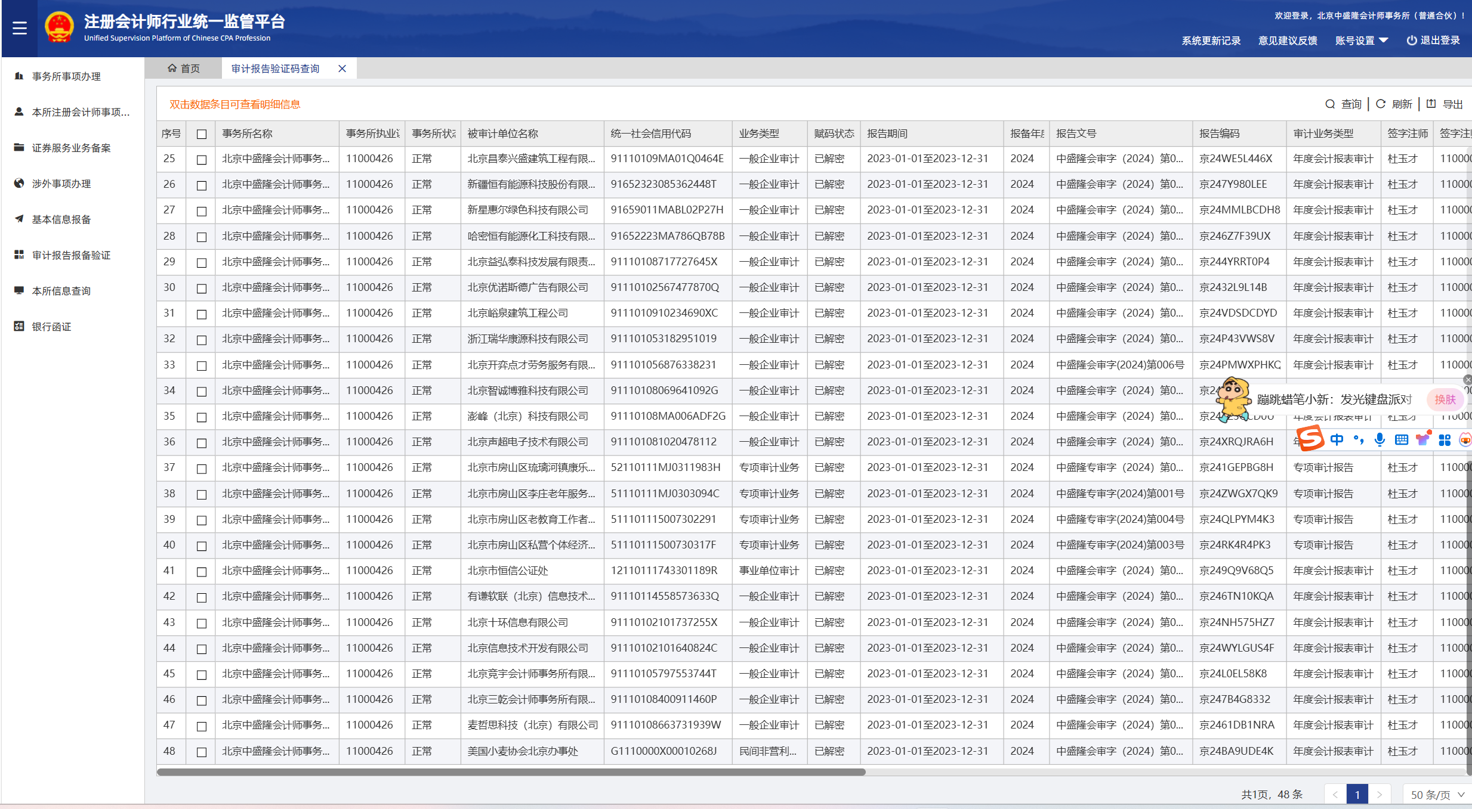
Task: Click the search magnifier icon next to 查询
Action: point(1330,104)
